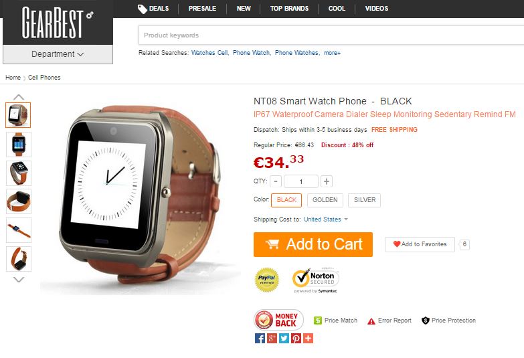Image resolution: width=524 pixels, height=358 pixels.
Task: Share product on Facebook icon
Action: 260,339
